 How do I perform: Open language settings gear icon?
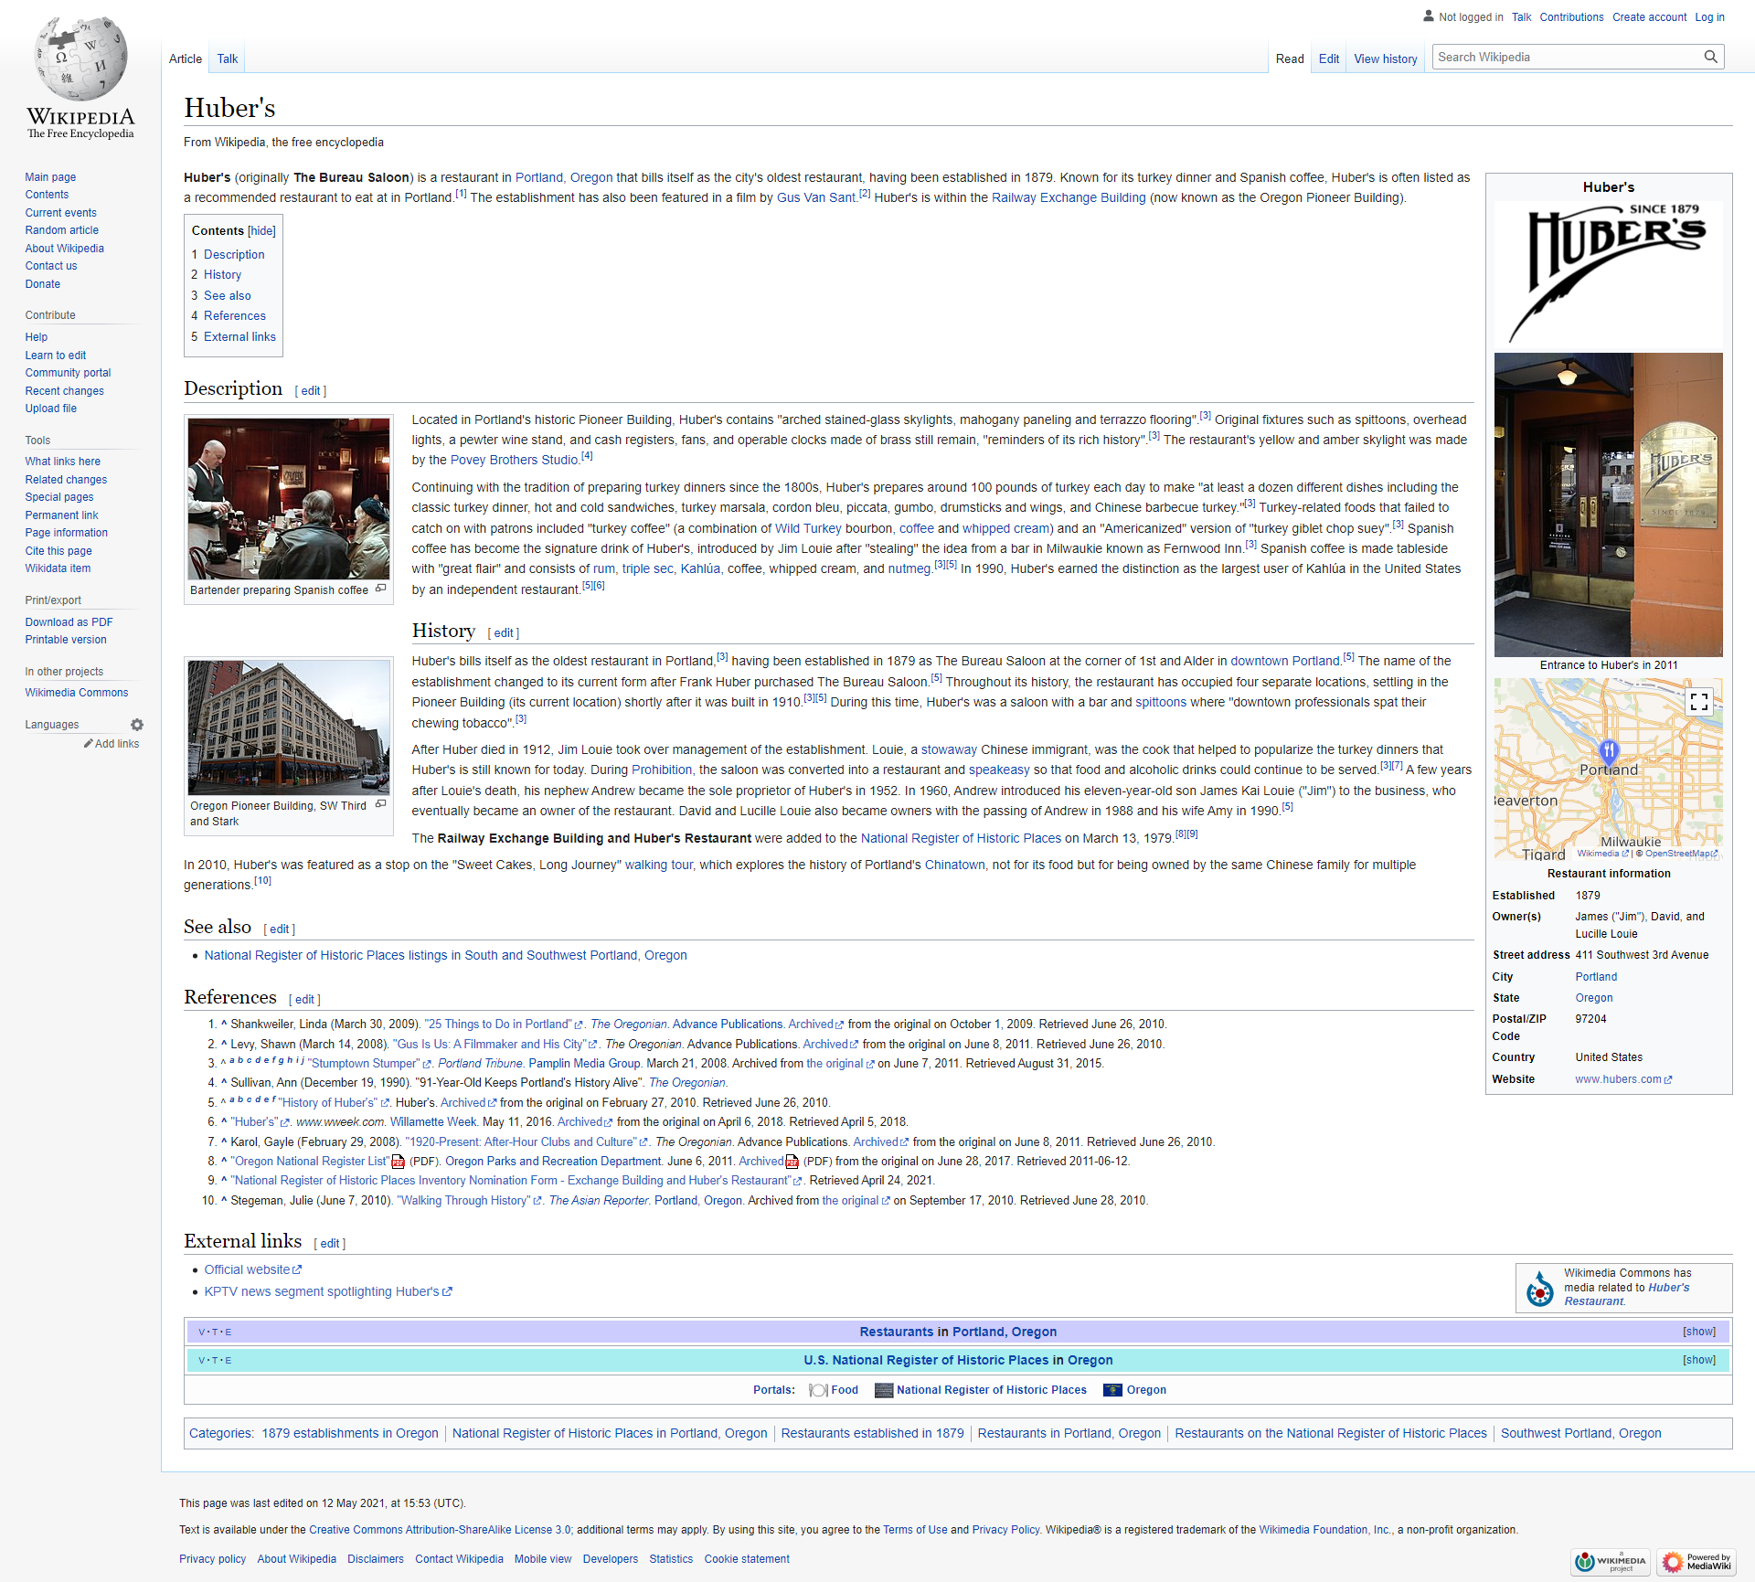(x=137, y=725)
